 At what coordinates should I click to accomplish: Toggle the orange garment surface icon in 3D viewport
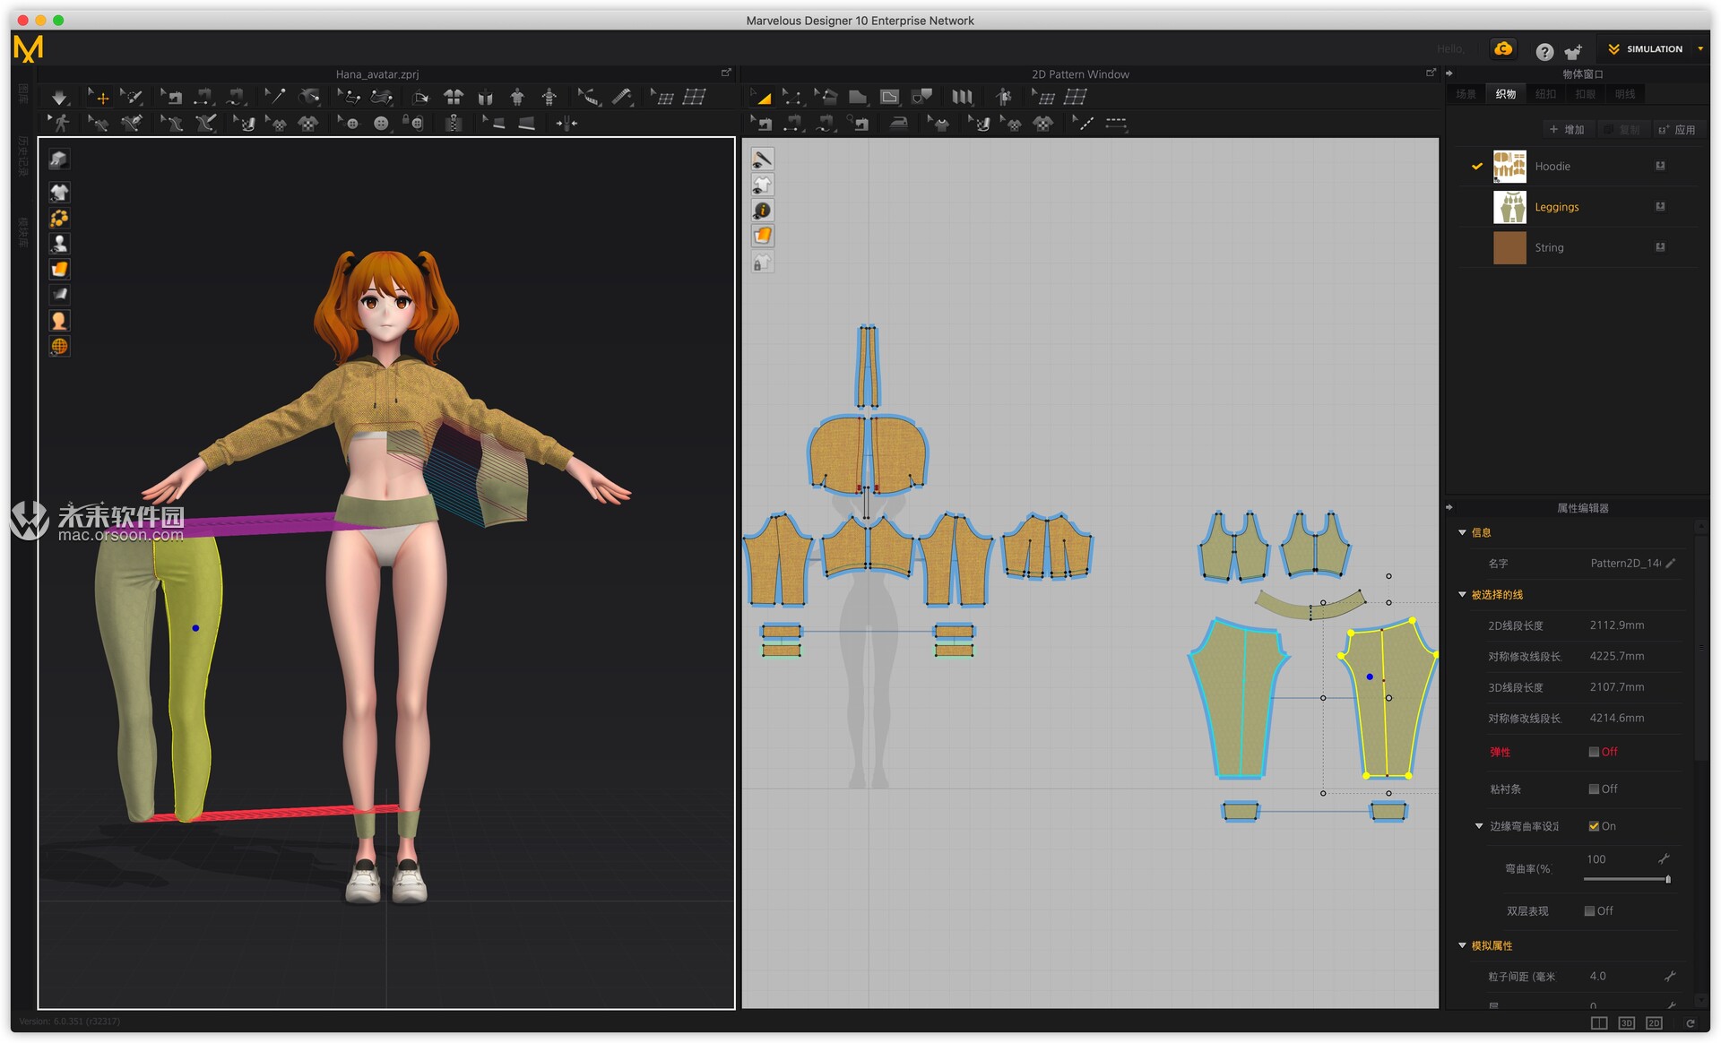[59, 269]
